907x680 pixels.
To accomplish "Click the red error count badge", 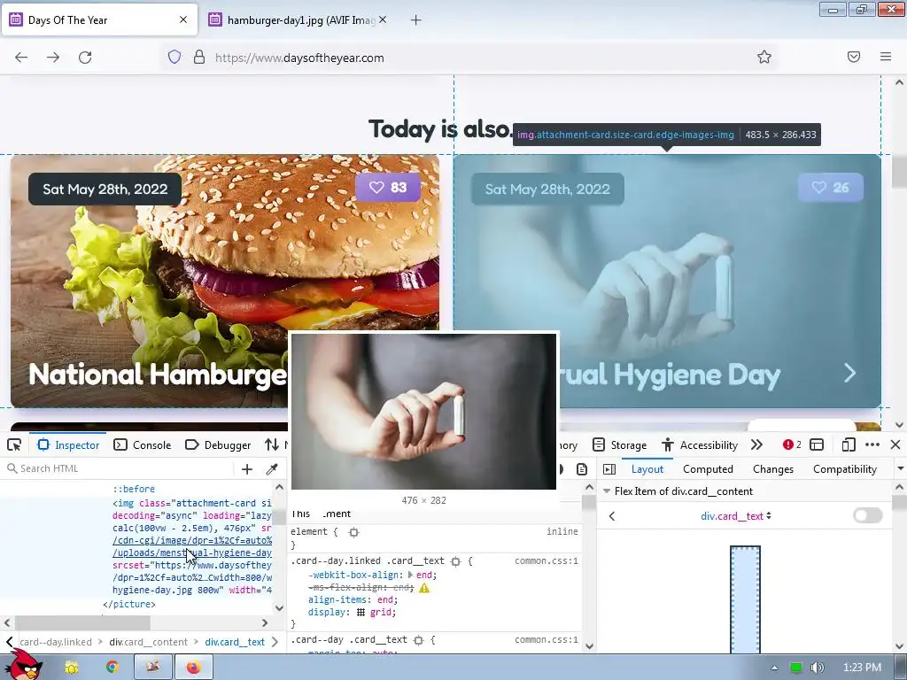I will coord(792,444).
